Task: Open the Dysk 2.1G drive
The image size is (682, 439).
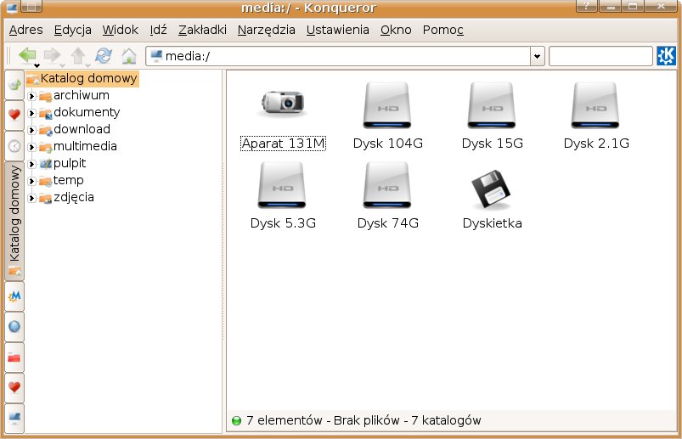Action: point(596,116)
